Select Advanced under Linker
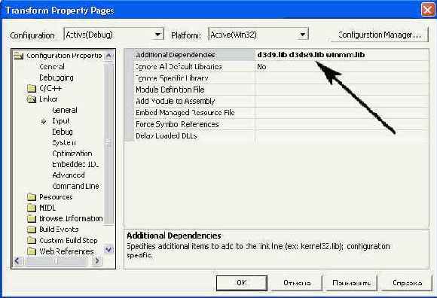The height and width of the screenshot is (298, 437). (69, 175)
